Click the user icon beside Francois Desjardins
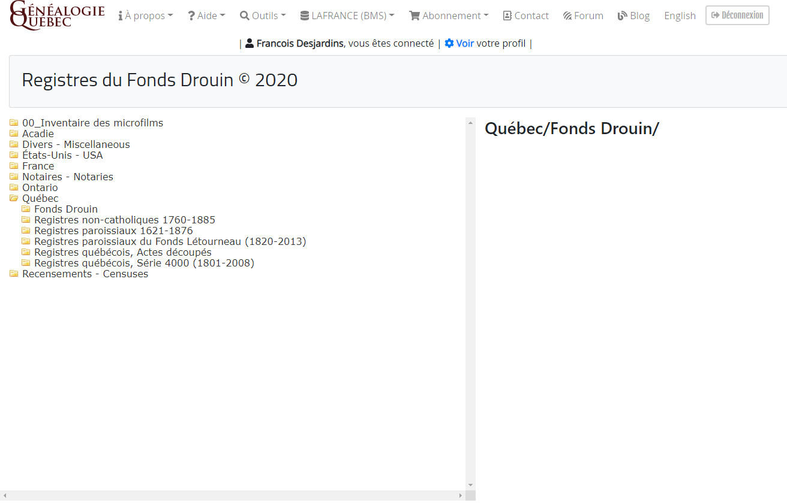This screenshot has height=503, width=787. tap(250, 43)
